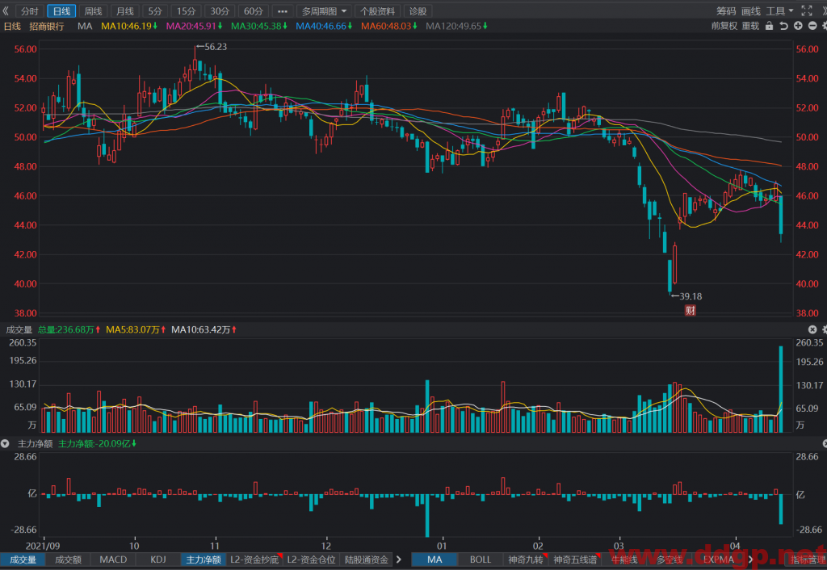The width and height of the screenshot is (827, 570).
Task: Open the 多周期图 dropdown
Action: (325, 11)
